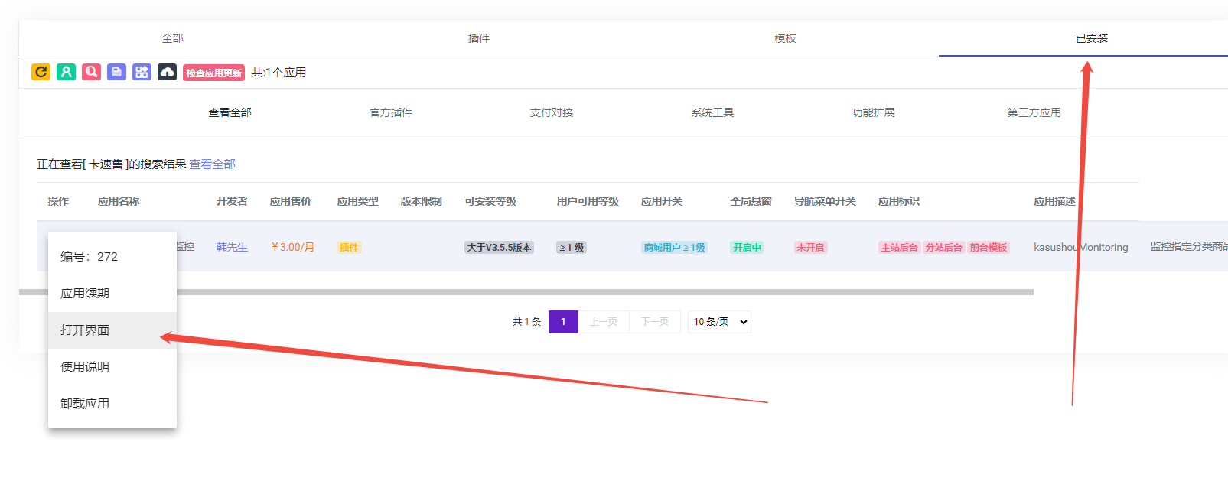Filter by 官方插件 category
Image resolution: width=1228 pixels, height=494 pixels.
(391, 112)
